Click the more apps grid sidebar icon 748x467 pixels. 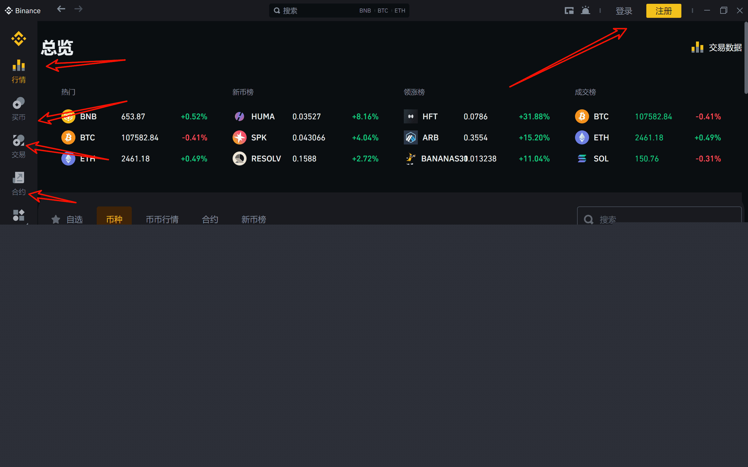(18, 215)
